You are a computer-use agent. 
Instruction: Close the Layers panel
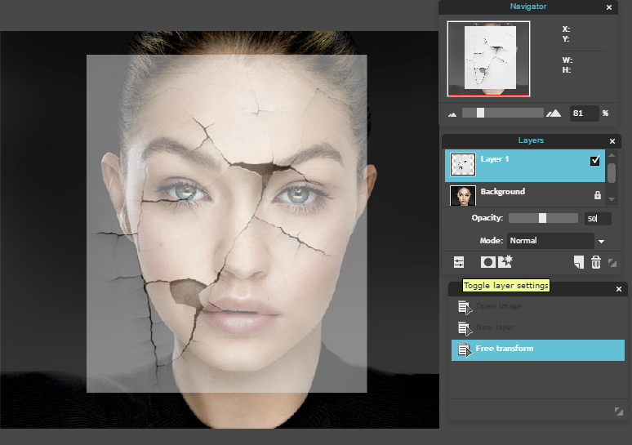(612, 141)
